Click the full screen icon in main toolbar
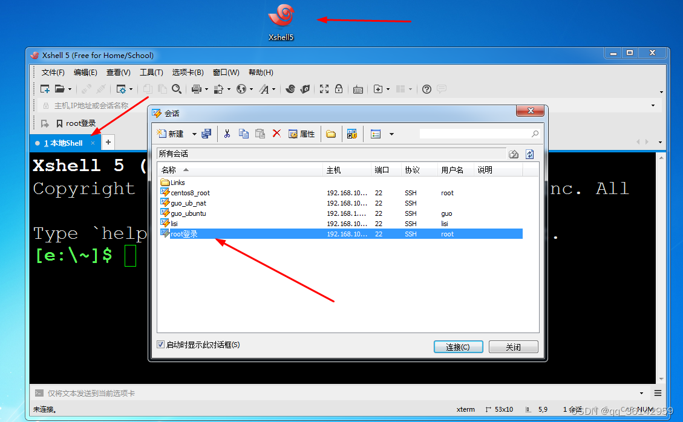This screenshot has height=422, width=683. (x=324, y=89)
